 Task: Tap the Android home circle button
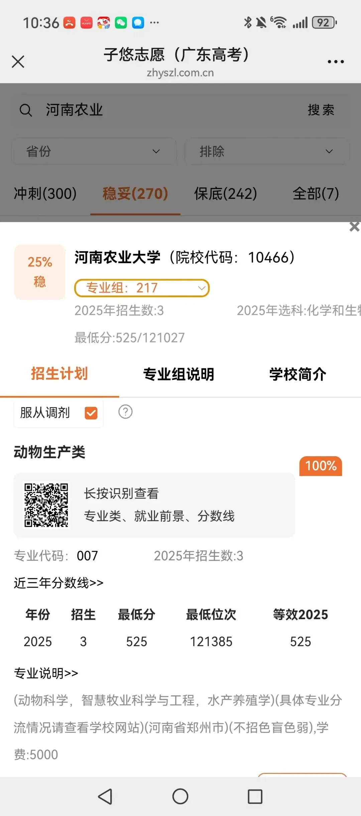click(x=180, y=796)
